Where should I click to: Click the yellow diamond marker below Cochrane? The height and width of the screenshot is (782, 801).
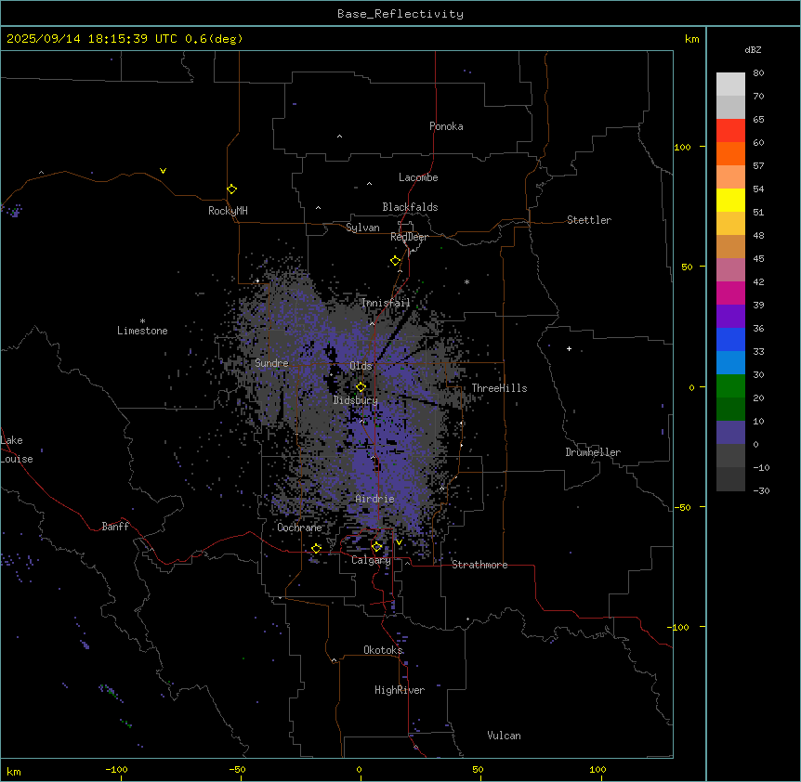[316, 549]
